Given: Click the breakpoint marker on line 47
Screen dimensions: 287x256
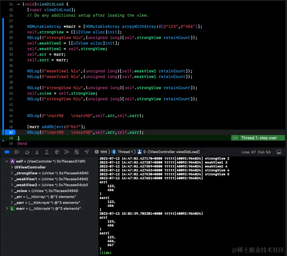Looking at the screenshot, I should tap(10, 132).
